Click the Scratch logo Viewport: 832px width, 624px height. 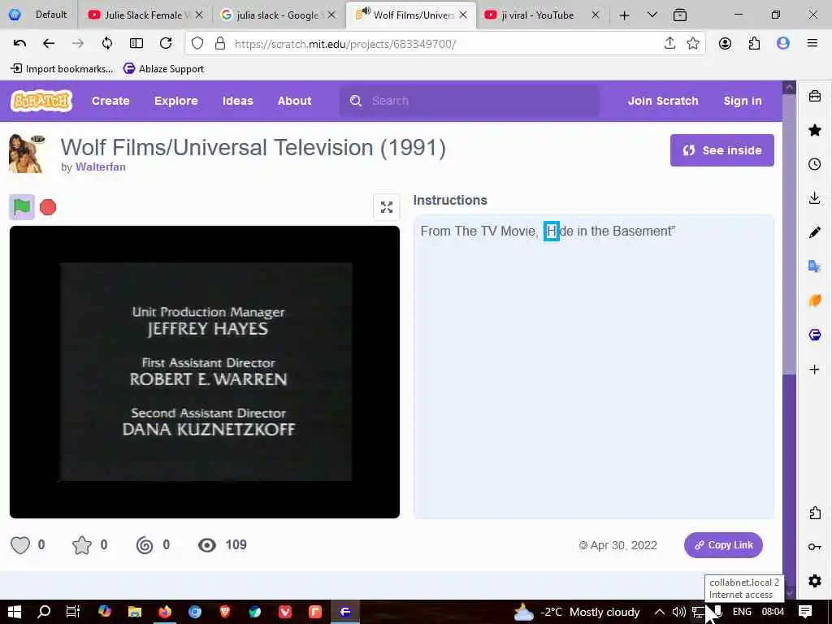pos(41,100)
